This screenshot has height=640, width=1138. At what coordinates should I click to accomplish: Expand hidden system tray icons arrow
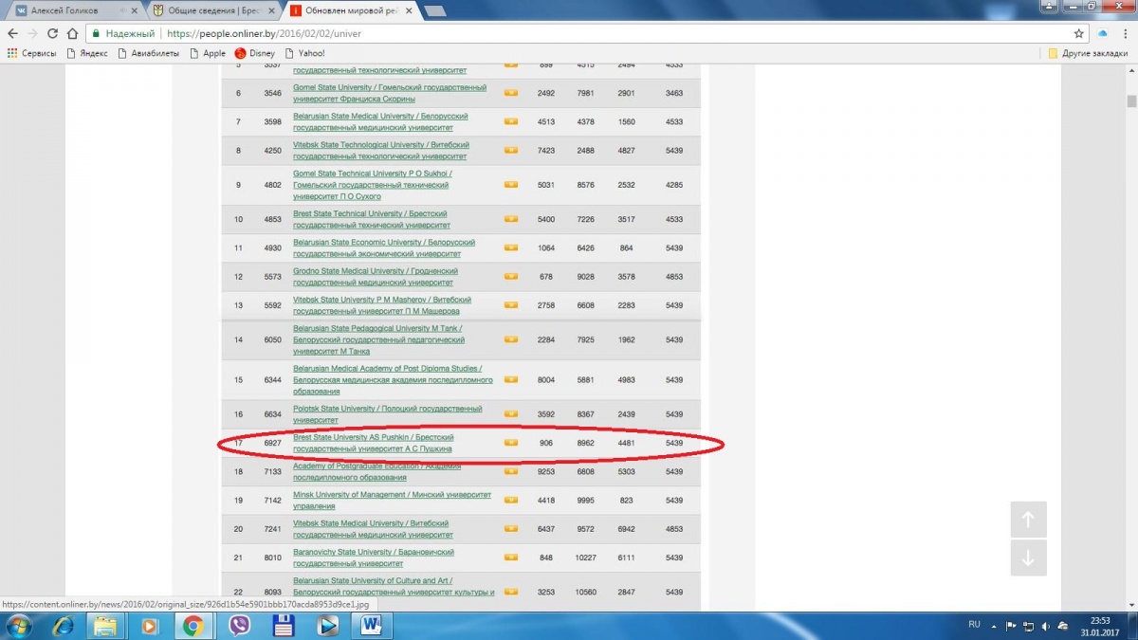[994, 626]
